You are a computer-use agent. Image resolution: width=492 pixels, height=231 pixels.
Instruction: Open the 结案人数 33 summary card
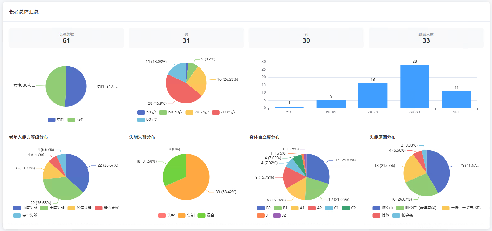click(426, 38)
